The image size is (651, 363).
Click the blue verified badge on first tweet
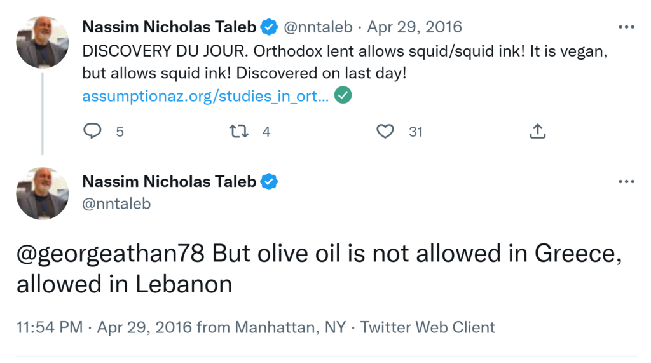[269, 27]
